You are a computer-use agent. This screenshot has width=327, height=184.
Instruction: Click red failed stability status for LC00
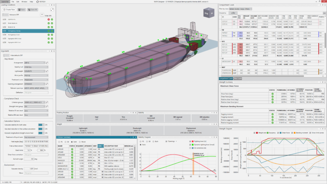pyautogui.click(x=49, y=19)
